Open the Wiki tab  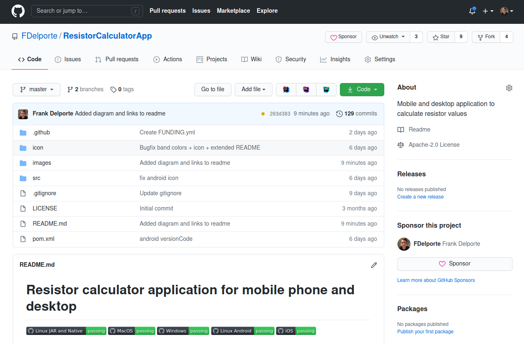[252, 60]
